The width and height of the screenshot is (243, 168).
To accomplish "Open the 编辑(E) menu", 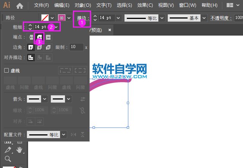I will (x=62, y=5).
